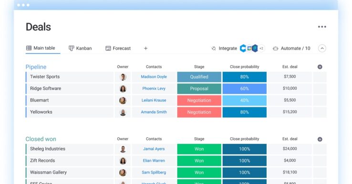Add column to Closed won group with plus

click(320, 139)
